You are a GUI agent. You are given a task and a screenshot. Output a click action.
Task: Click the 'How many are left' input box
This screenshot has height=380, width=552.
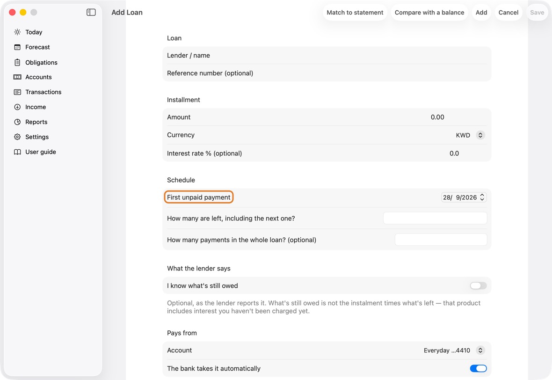click(435, 219)
